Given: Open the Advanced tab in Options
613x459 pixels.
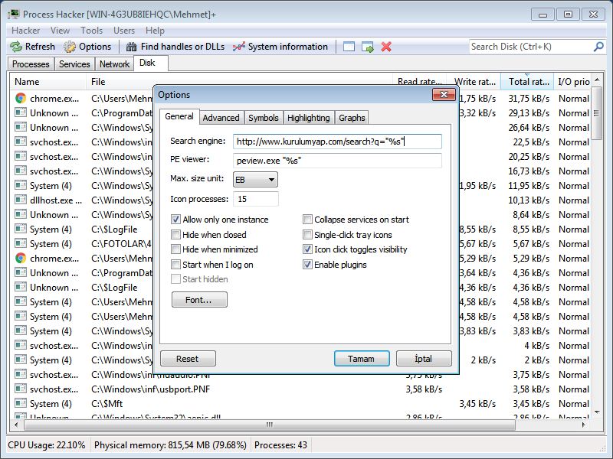Looking at the screenshot, I should click(x=221, y=118).
